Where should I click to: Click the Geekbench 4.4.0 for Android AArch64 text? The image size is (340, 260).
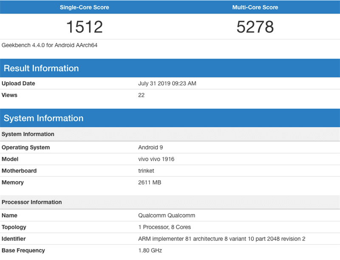point(50,45)
